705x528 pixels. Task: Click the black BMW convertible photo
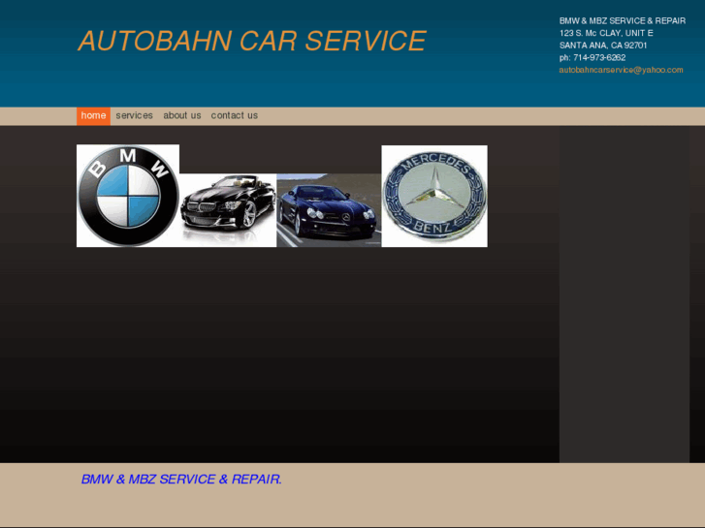tap(228, 210)
